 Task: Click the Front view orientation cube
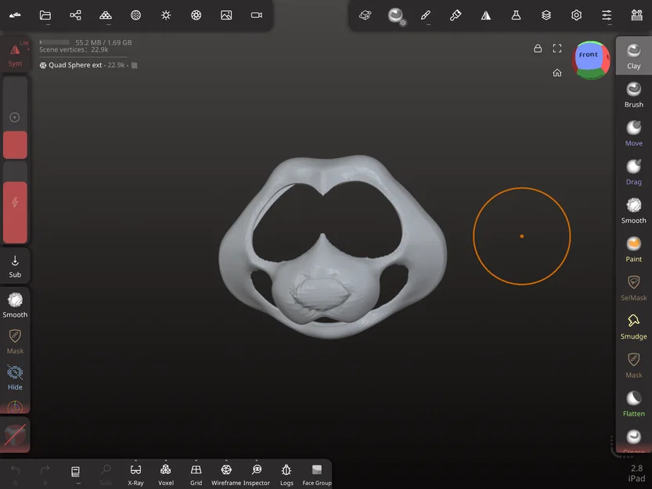590,60
